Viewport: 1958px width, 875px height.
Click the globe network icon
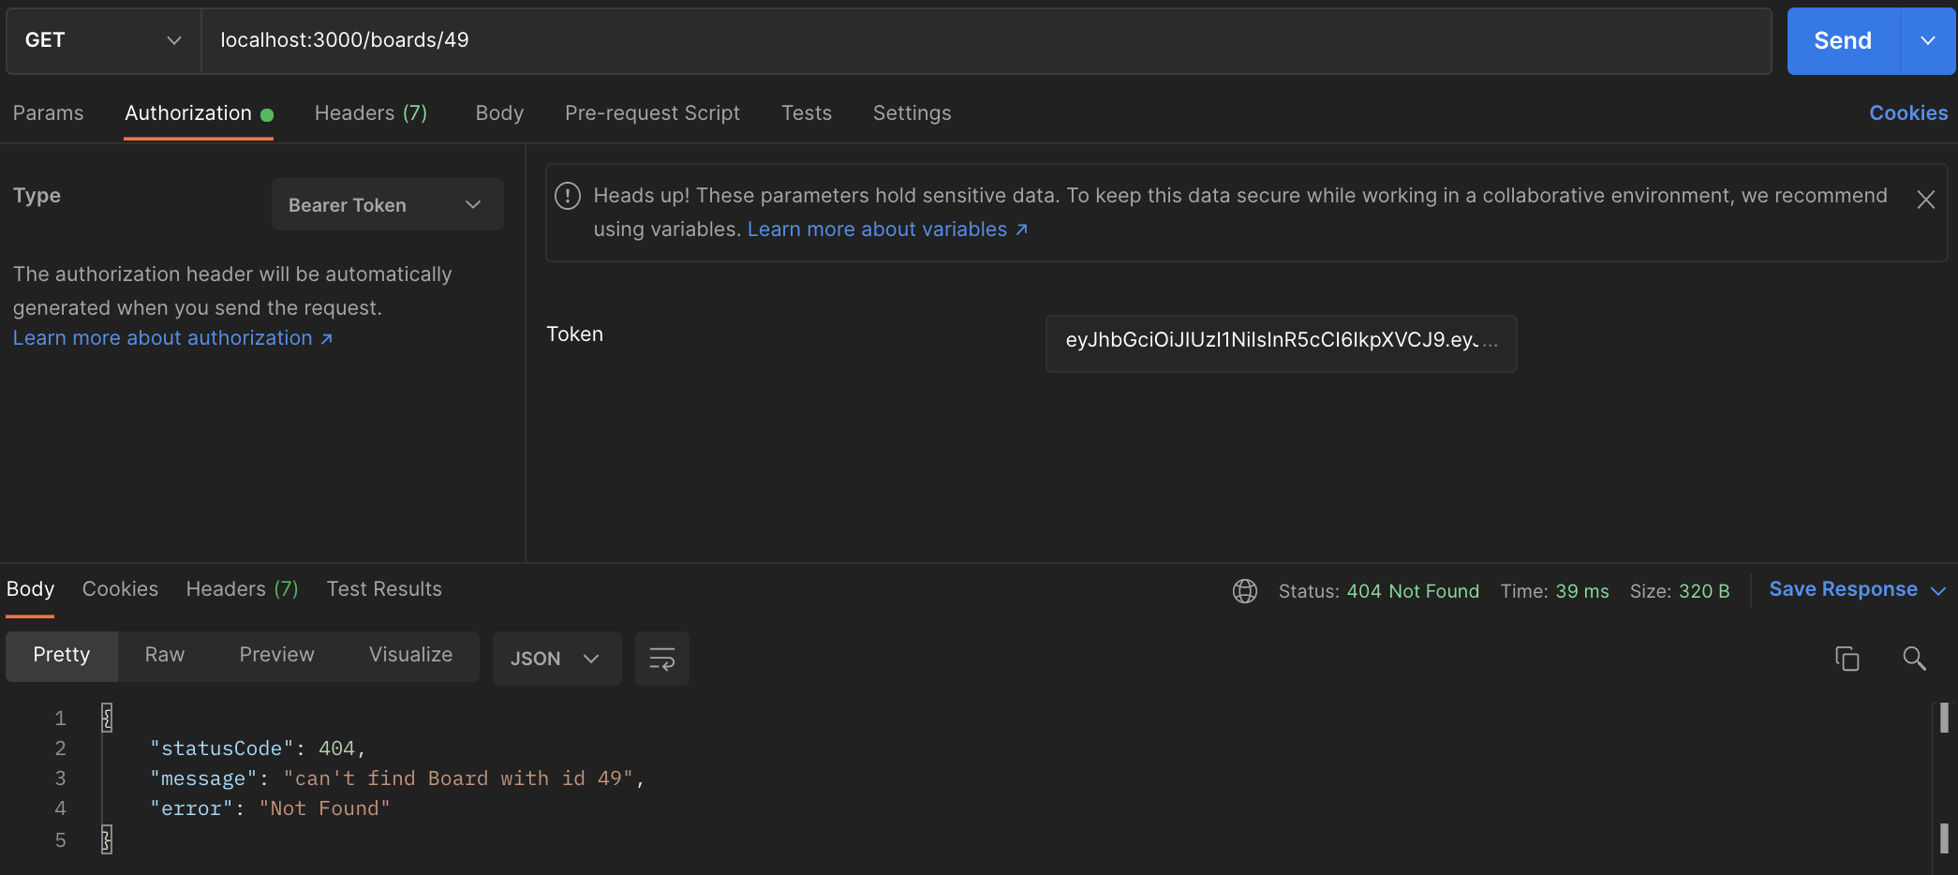pos(1245,591)
